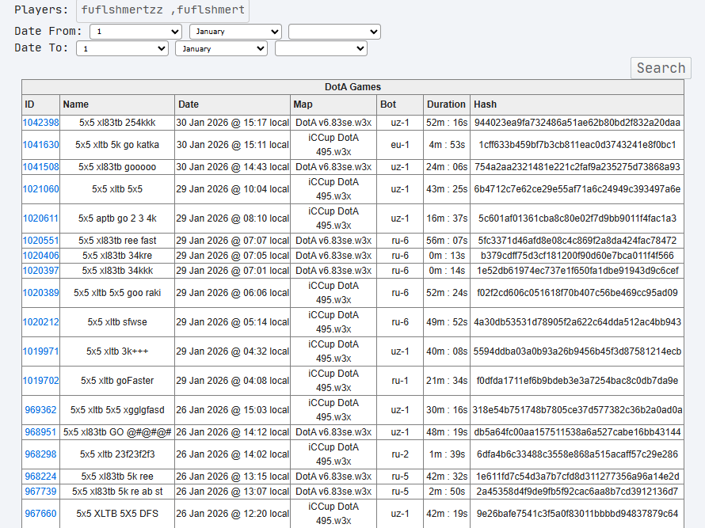Click the DotA Games table title
The width and height of the screenshot is (705, 528).
(x=352, y=87)
